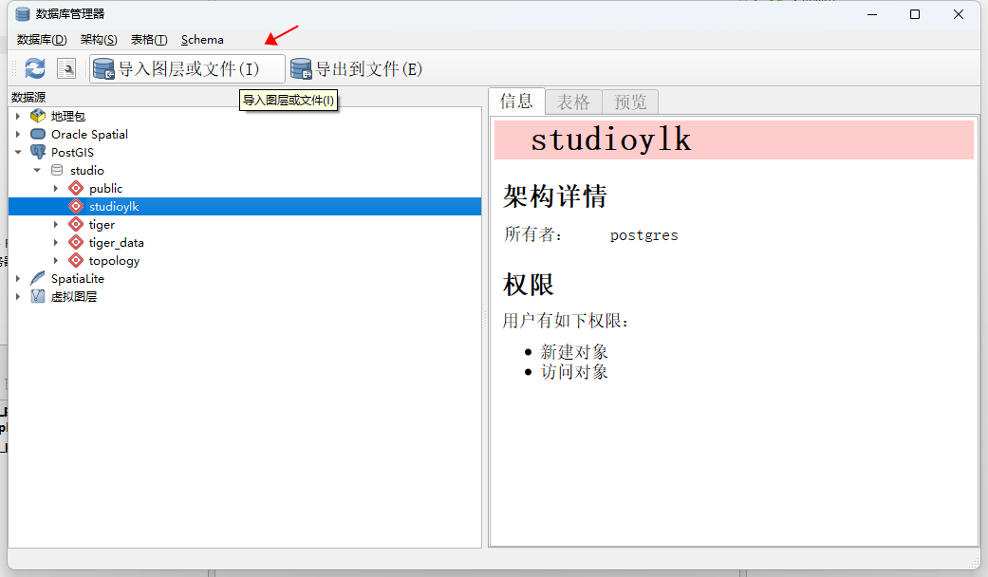Select the Oracle Spatial label
Screen dimensions: 988x577
(x=89, y=134)
